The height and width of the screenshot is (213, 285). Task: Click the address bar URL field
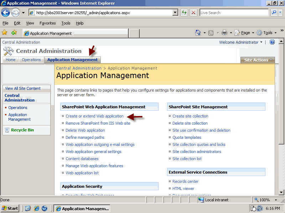tap(100, 13)
